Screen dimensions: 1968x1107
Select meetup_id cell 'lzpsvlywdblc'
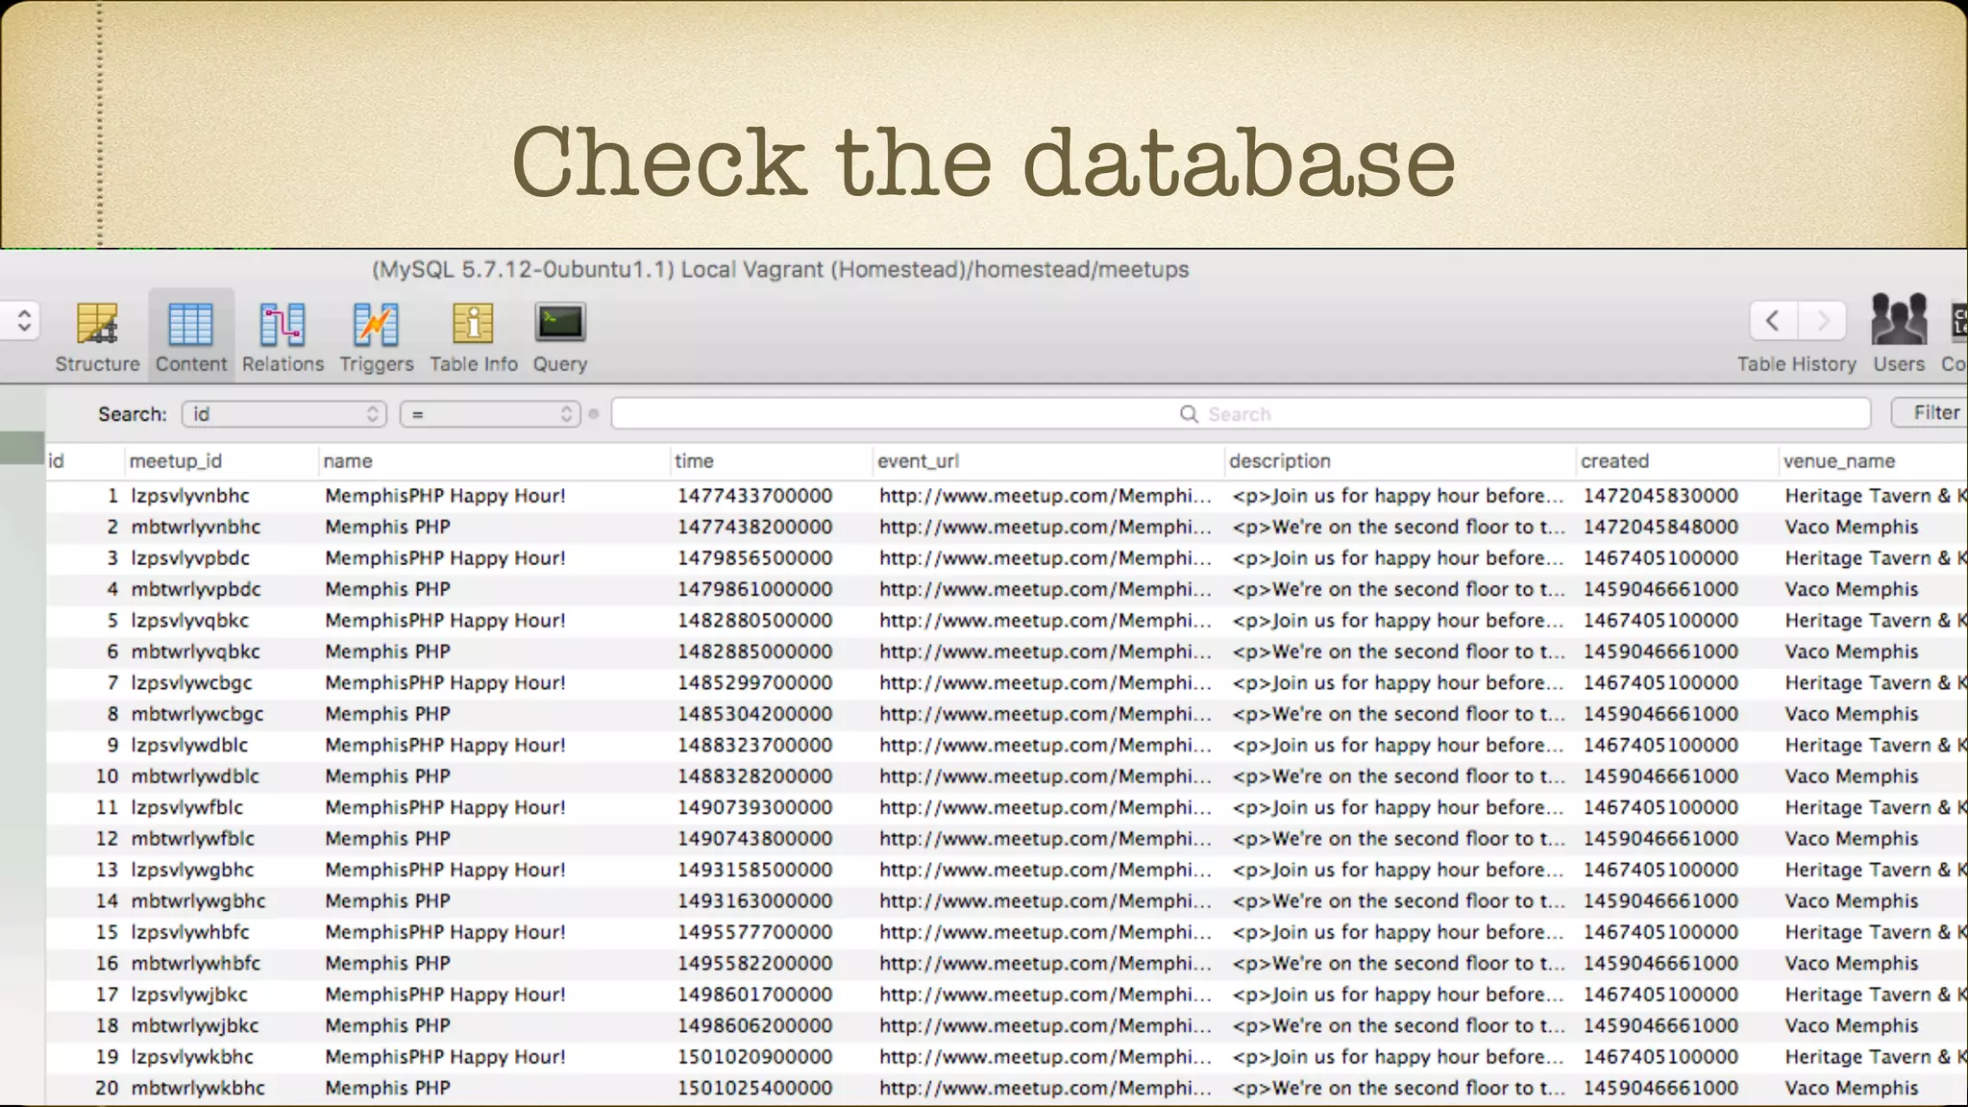click(x=189, y=745)
